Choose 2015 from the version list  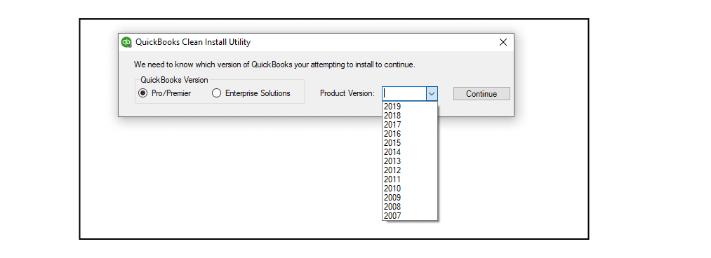409,143
